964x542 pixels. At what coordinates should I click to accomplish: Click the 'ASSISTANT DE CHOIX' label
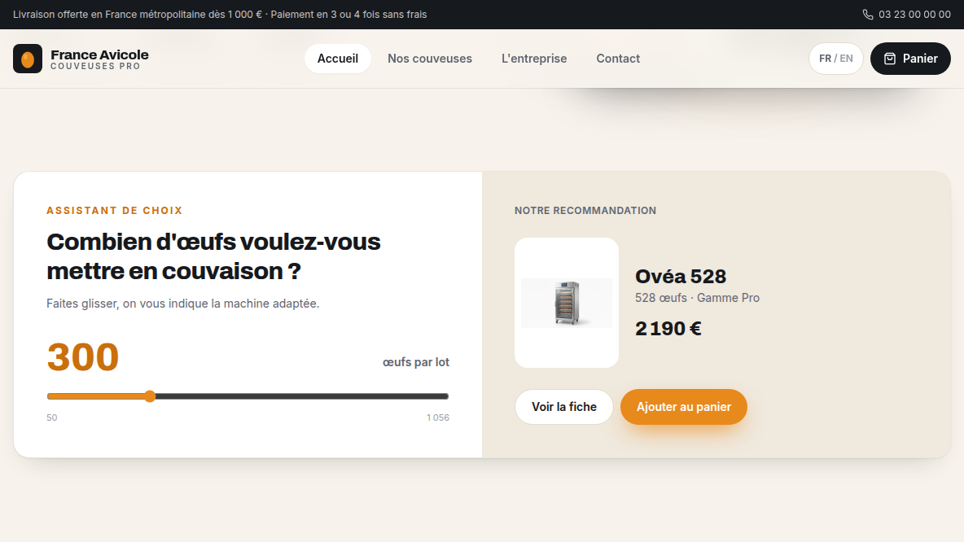pyautogui.click(x=114, y=211)
